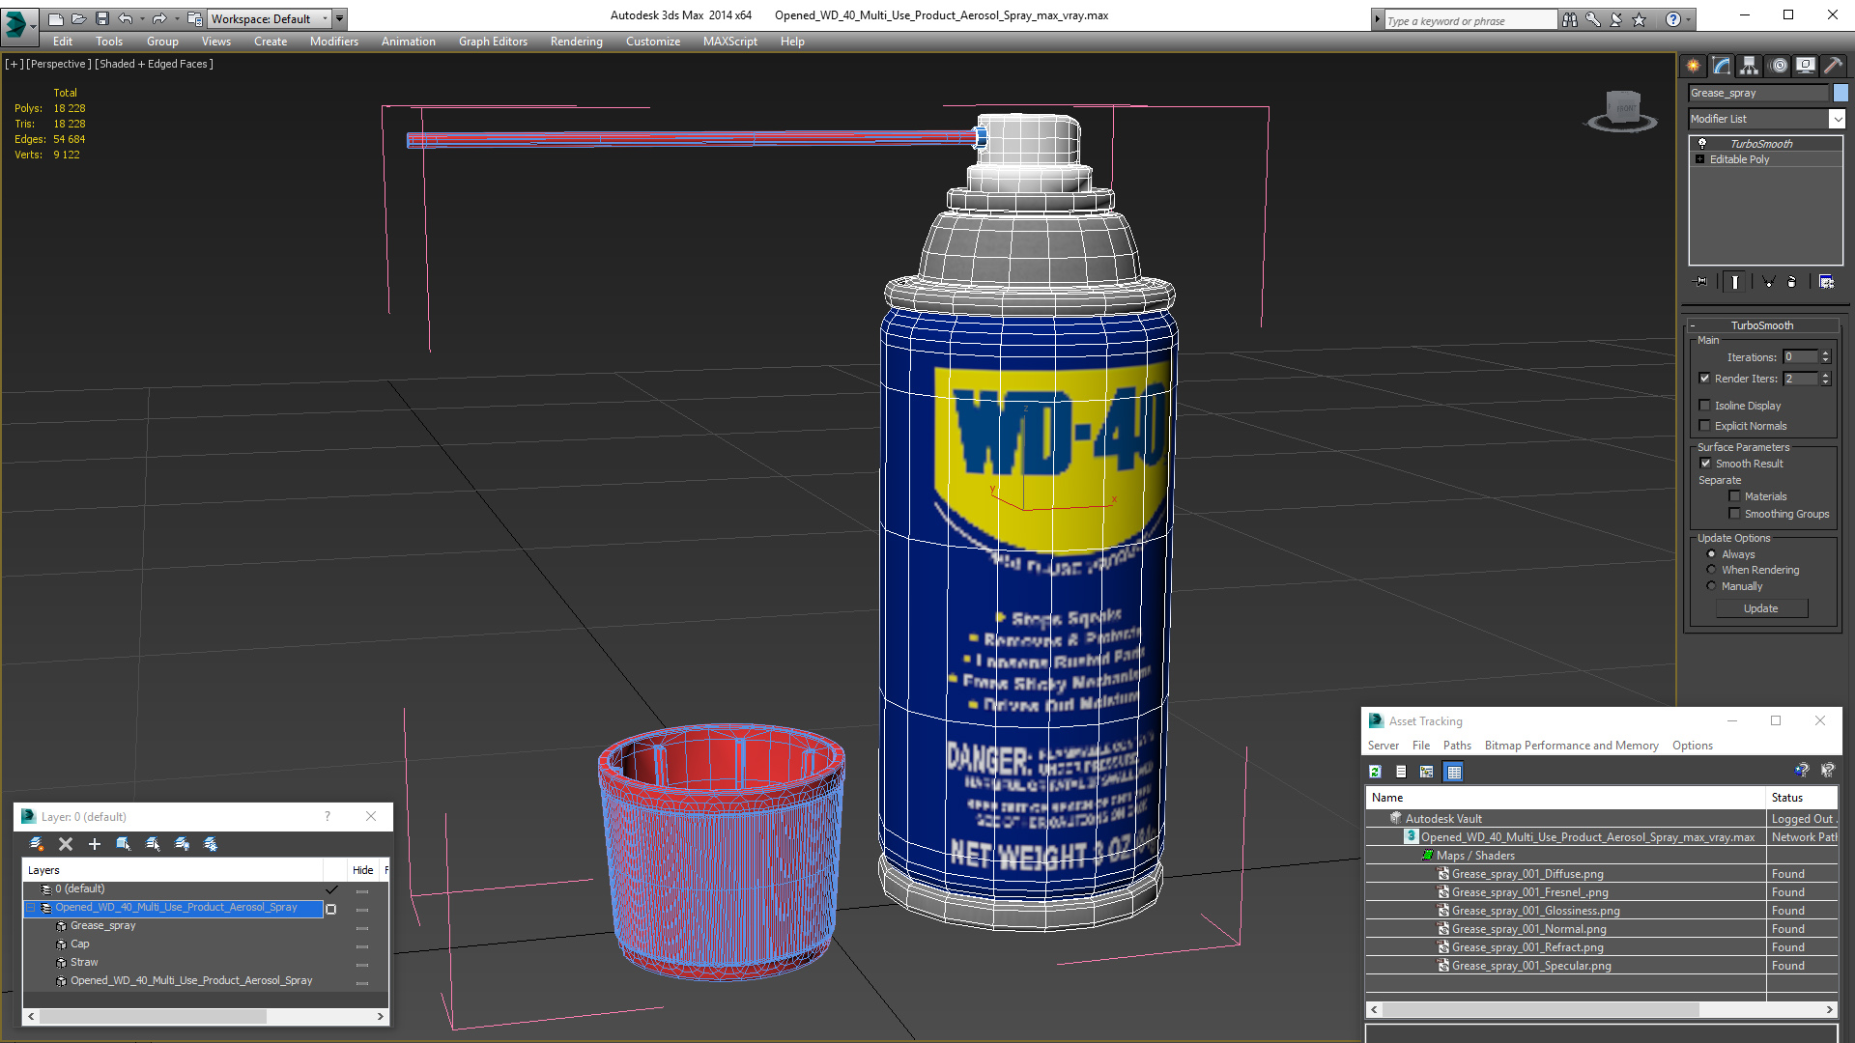Viewport: 1855px width, 1043px height.
Task: Select When Rendering update option
Action: 1712,570
